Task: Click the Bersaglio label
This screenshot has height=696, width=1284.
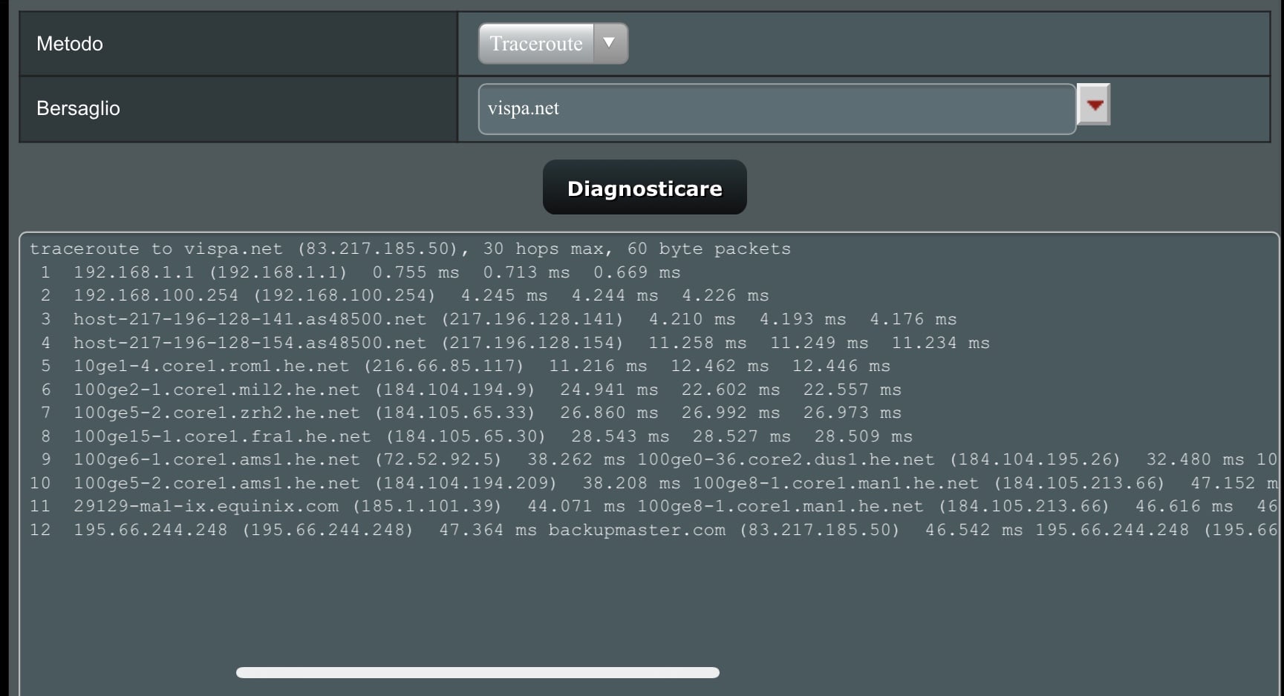Action: (x=78, y=108)
